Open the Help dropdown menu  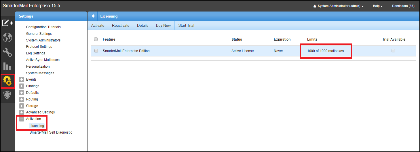(378, 6)
